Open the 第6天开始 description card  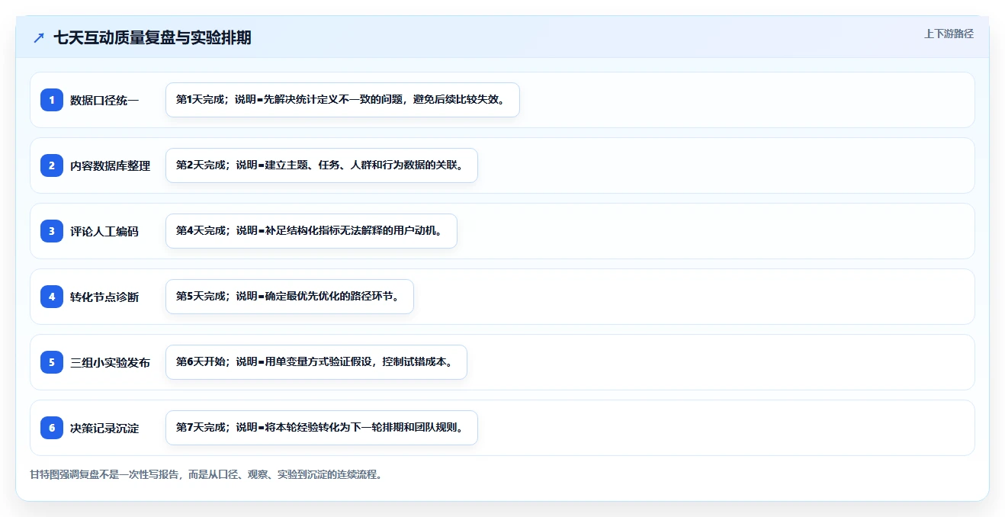[x=316, y=362]
